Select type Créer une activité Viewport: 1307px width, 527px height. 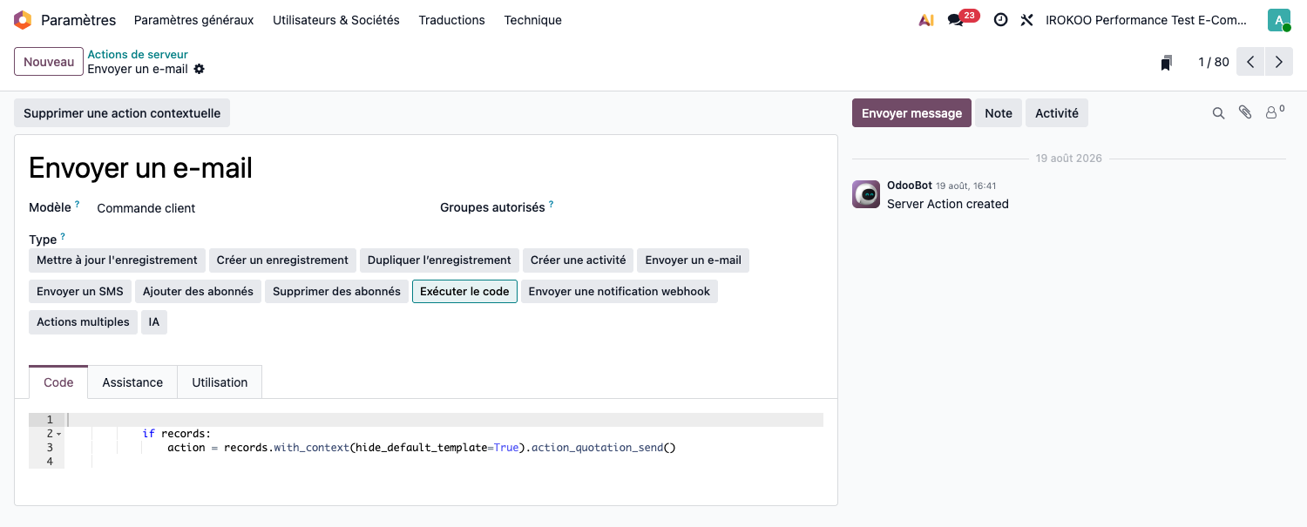[x=579, y=260]
